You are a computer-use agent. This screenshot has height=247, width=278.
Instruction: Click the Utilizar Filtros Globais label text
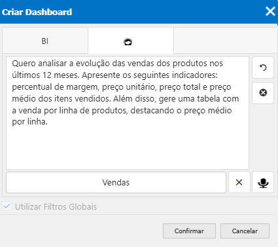56,206
